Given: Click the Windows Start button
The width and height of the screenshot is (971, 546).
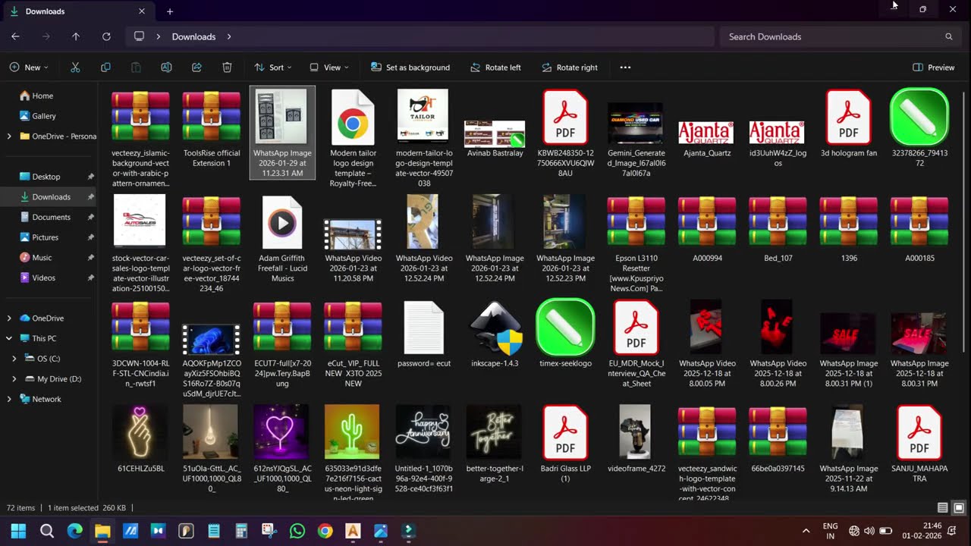Looking at the screenshot, I should (18, 531).
